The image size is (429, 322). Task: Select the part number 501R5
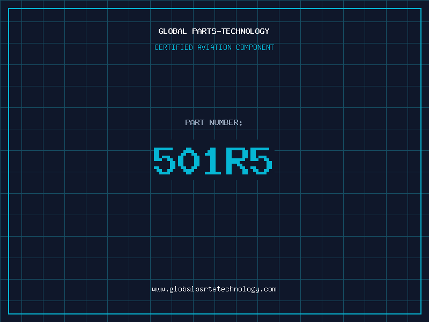(213, 160)
